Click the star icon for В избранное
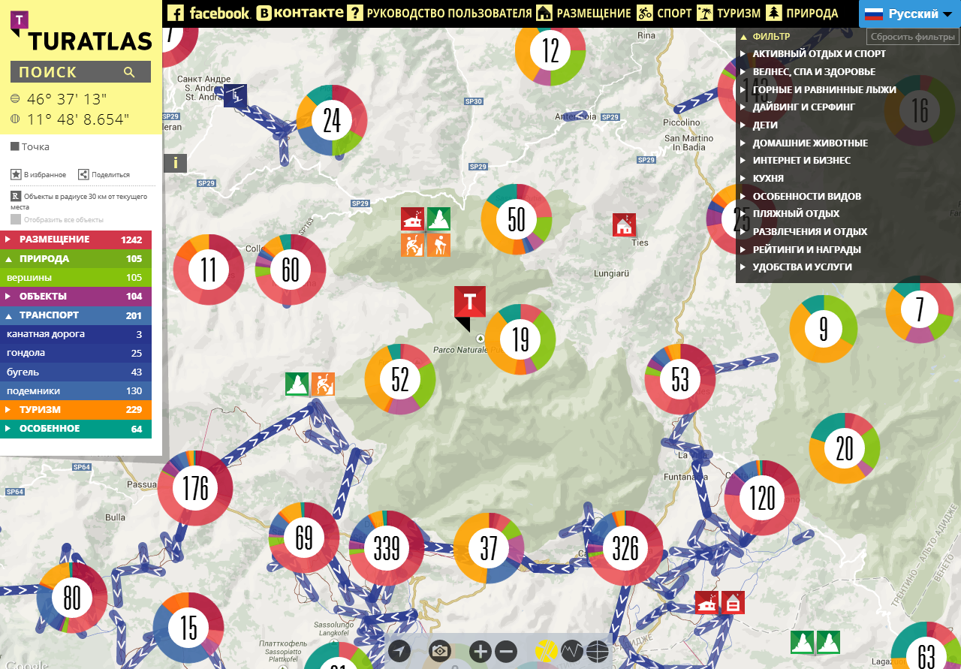This screenshot has width=961, height=669. tap(16, 174)
